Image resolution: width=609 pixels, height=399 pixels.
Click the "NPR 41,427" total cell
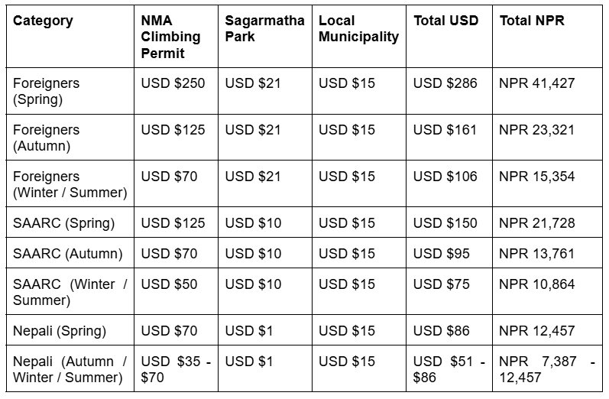tap(536, 83)
